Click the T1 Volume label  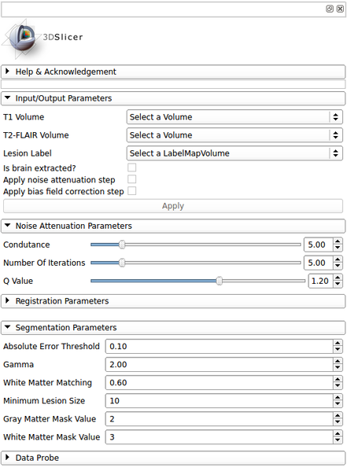click(24, 117)
